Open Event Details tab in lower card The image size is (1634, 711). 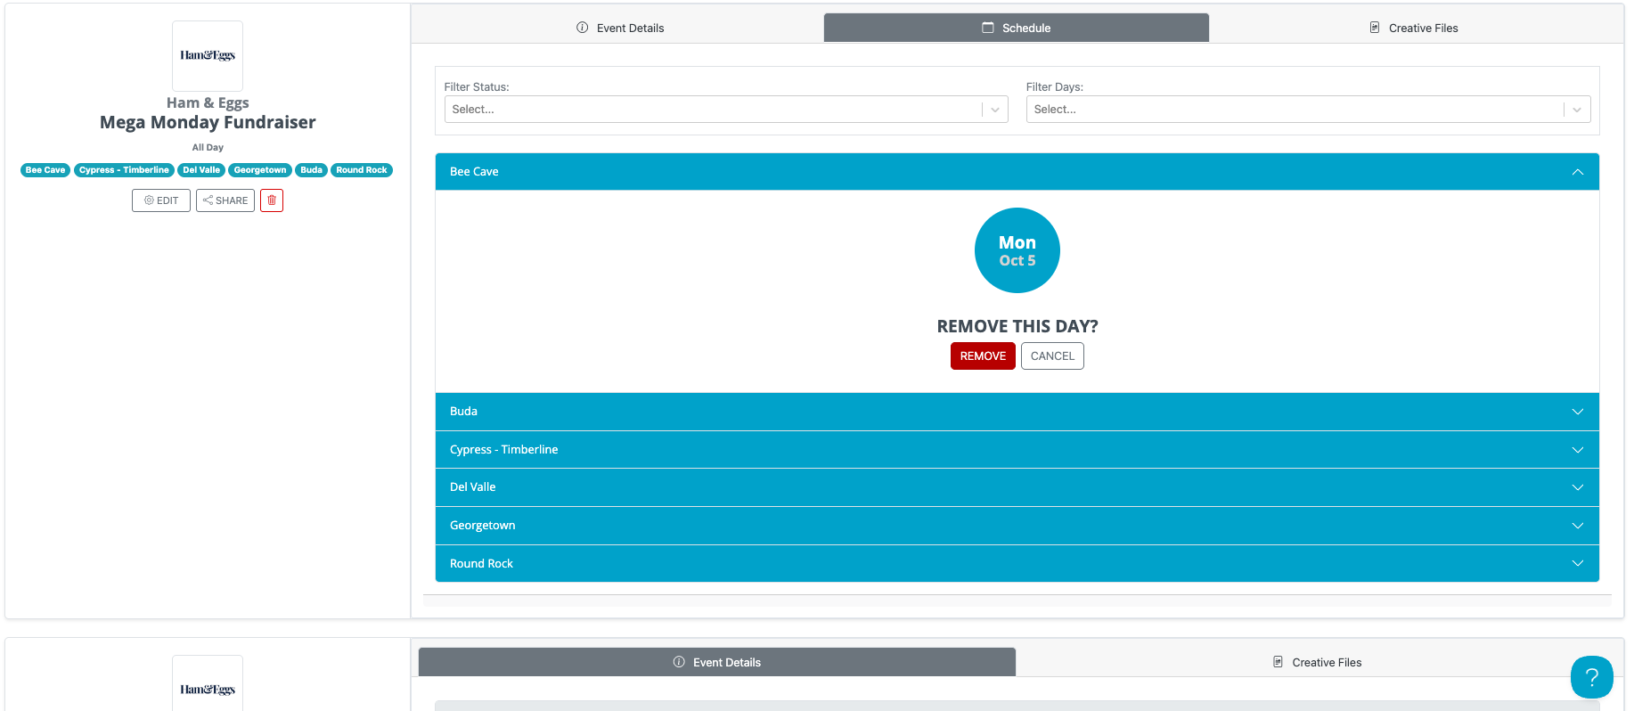(x=717, y=662)
